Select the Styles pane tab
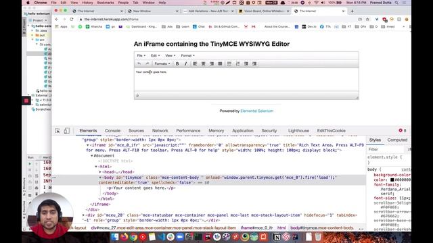Screen dimensions: 433x243 coord(375,140)
